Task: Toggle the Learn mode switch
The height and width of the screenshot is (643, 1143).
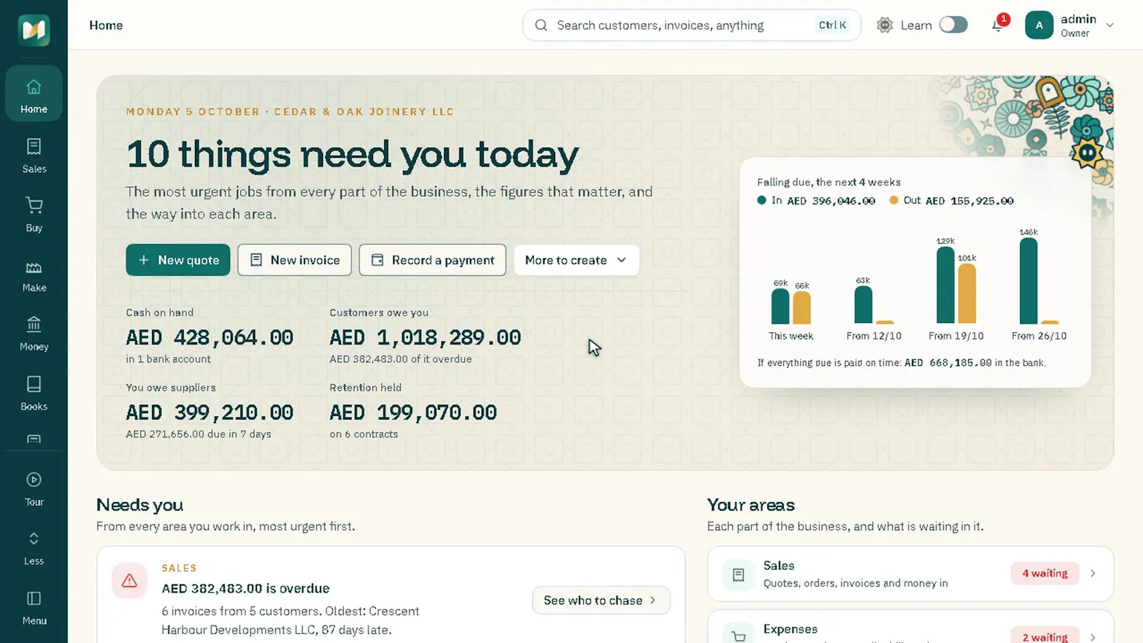Action: coord(953,25)
